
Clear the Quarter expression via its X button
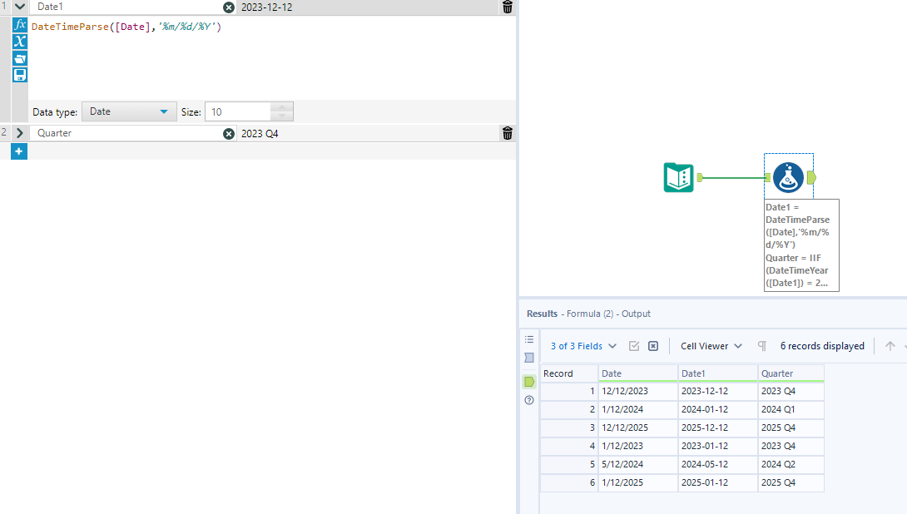(x=229, y=133)
